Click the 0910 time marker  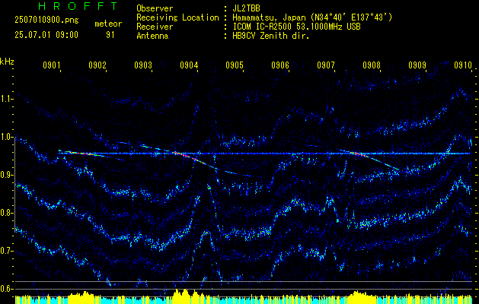[462, 65]
